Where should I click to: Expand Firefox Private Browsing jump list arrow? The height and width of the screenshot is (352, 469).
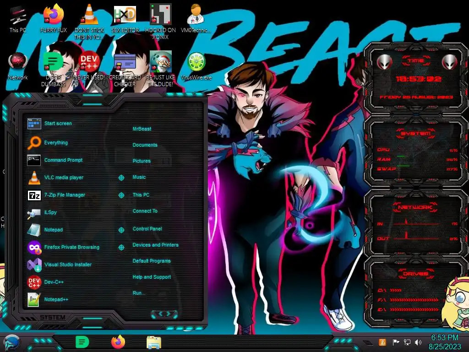121,247
